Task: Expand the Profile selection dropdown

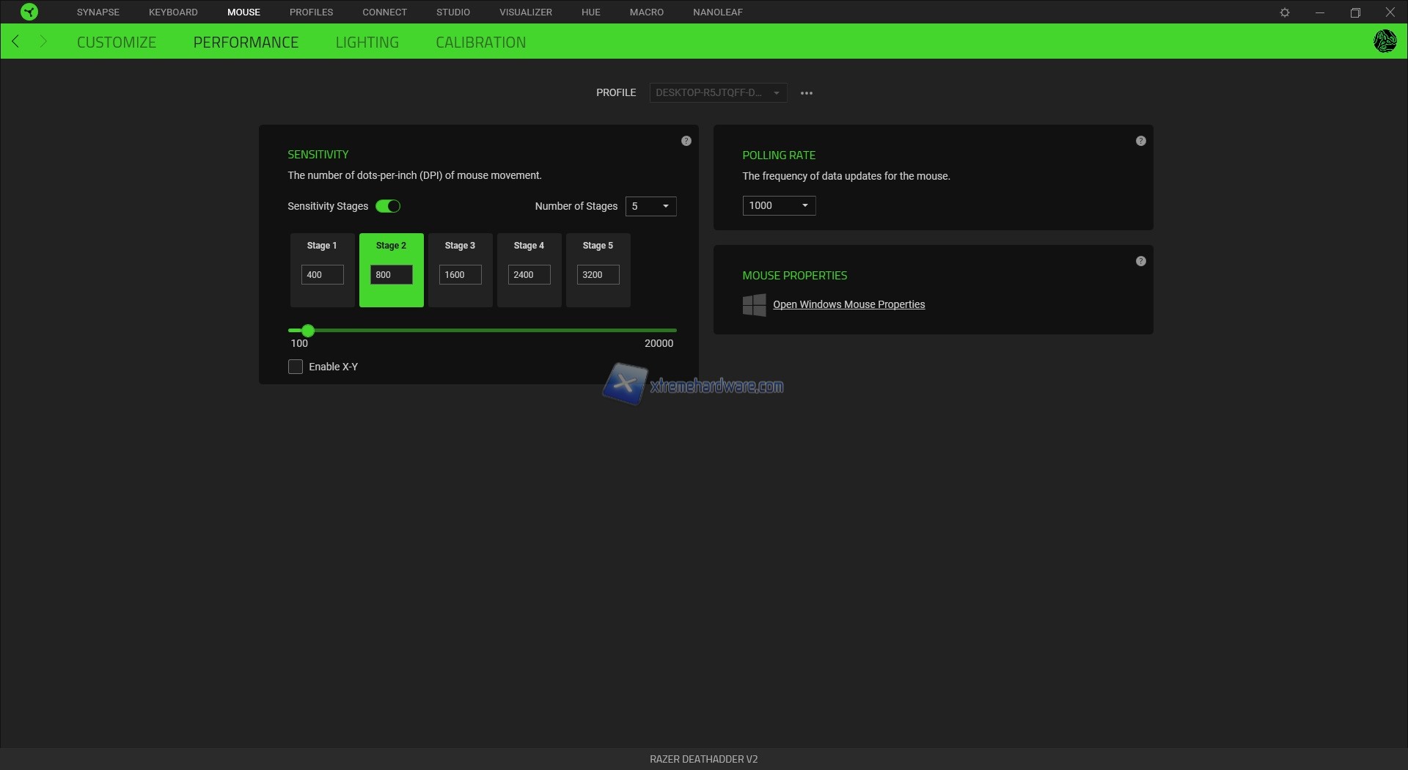Action: [x=717, y=93]
